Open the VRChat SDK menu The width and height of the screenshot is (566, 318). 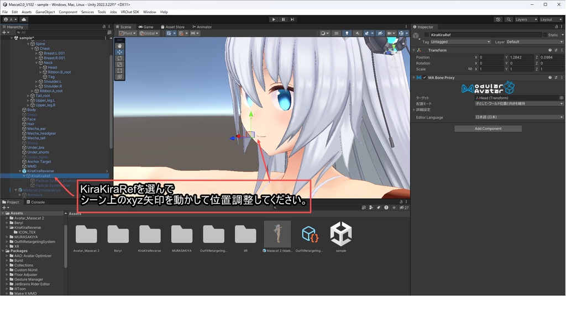(x=130, y=12)
